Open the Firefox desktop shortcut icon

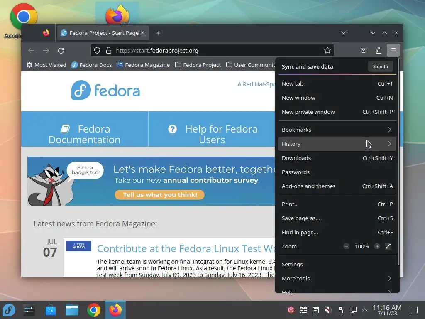pyautogui.click(x=117, y=14)
